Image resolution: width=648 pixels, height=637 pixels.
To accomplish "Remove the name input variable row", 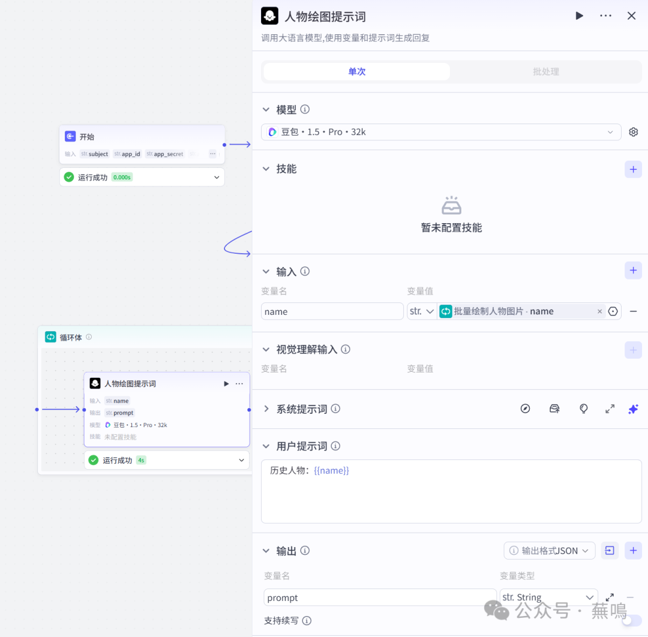I will [633, 311].
